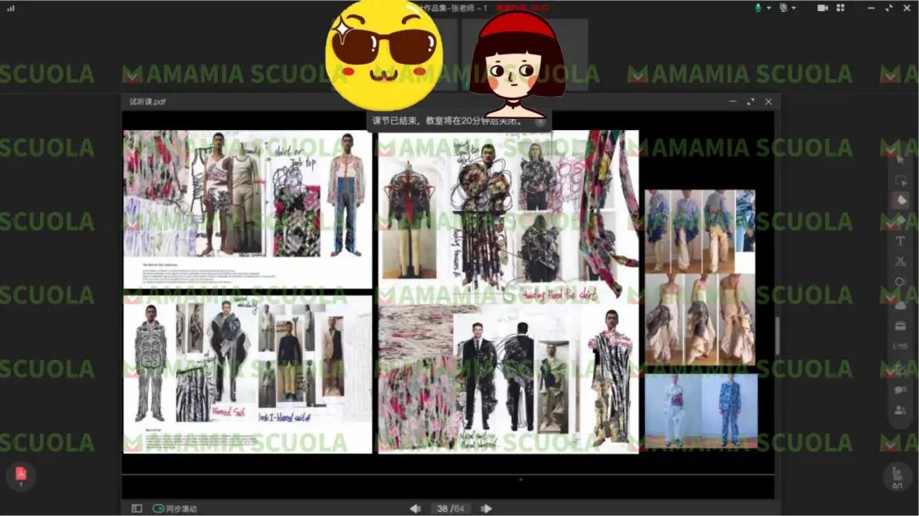Open the LMS tool in the sidebar
The image size is (919, 516).
[900, 347]
